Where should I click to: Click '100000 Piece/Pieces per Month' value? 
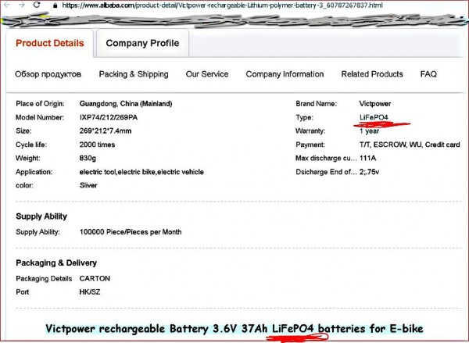131,232
